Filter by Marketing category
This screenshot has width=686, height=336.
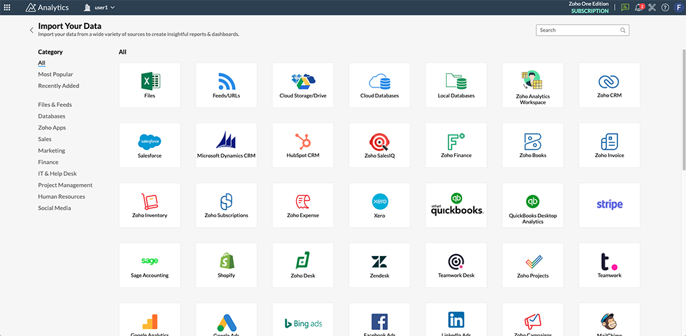(52, 151)
